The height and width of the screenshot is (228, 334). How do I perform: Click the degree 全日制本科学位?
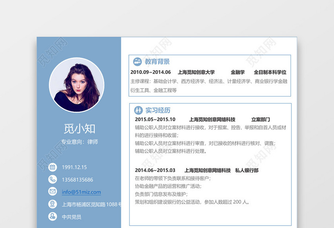coord(270,72)
